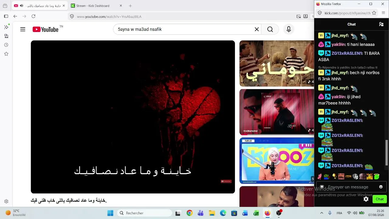
Task: Show site security shield information
Action: [x=72, y=16]
